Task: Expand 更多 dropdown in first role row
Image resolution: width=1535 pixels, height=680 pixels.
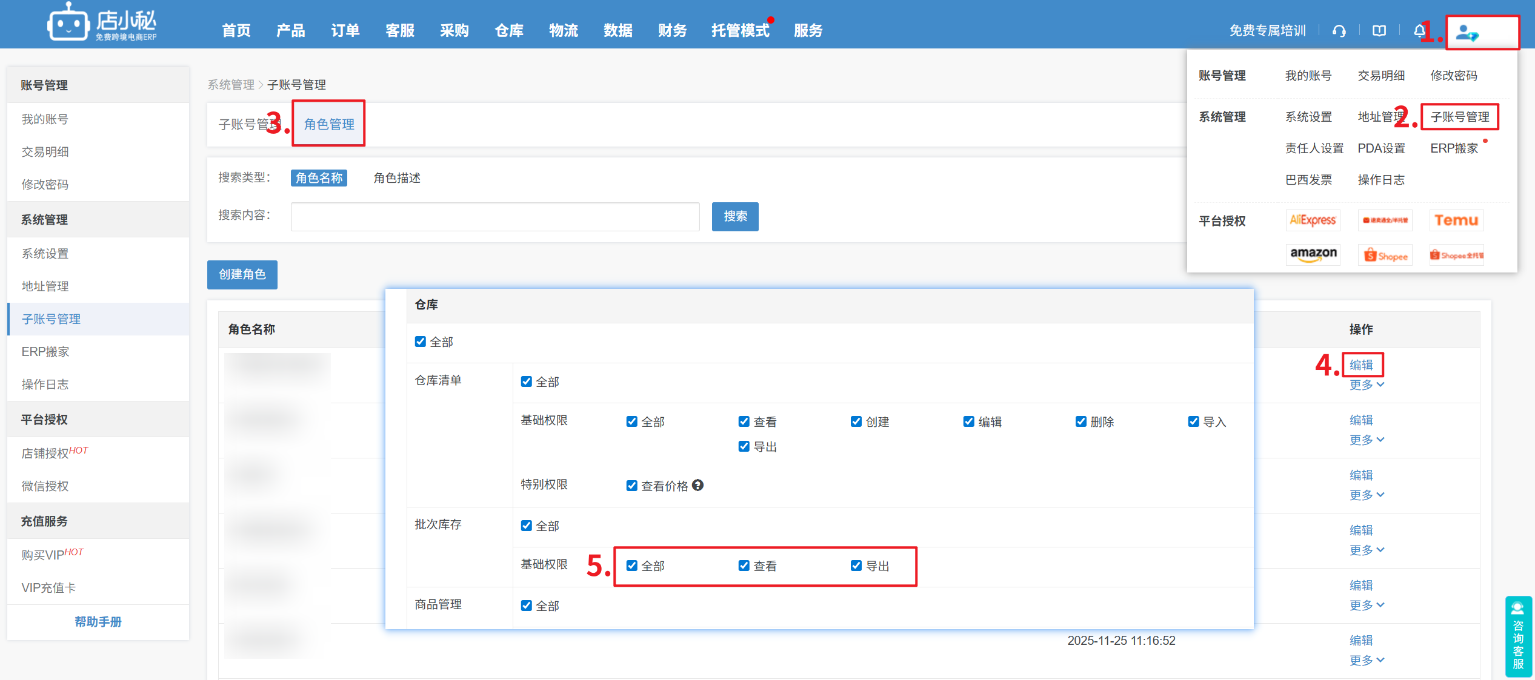Action: (1367, 385)
